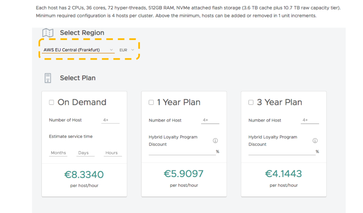Click 1 Year Plan Number of Host field

pyautogui.click(x=210, y=120)
